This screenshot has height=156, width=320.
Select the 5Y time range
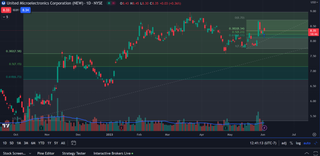[56, 143]
